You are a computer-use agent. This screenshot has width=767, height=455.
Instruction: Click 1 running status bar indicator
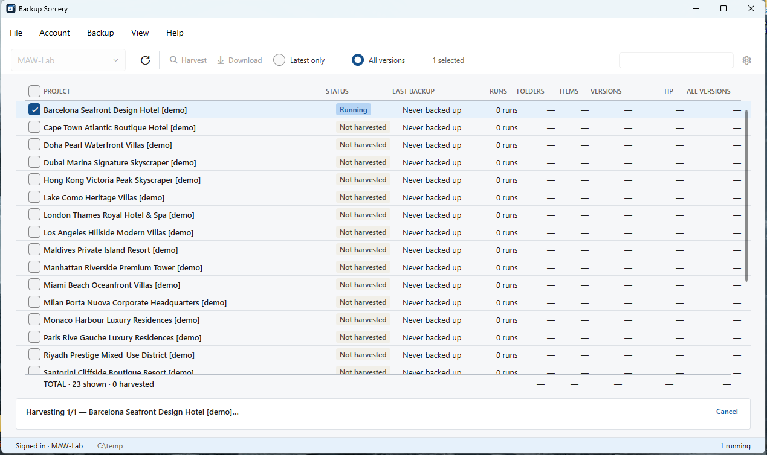pos(735,446)
